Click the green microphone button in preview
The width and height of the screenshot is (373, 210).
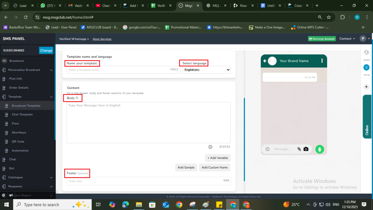(x=319, y=149)
